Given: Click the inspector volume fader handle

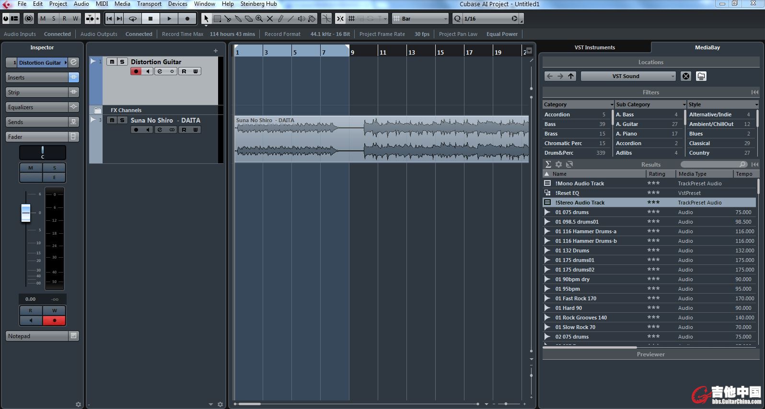Looking at the screenshot, I should pyautogui.click(x=26, y=213).
